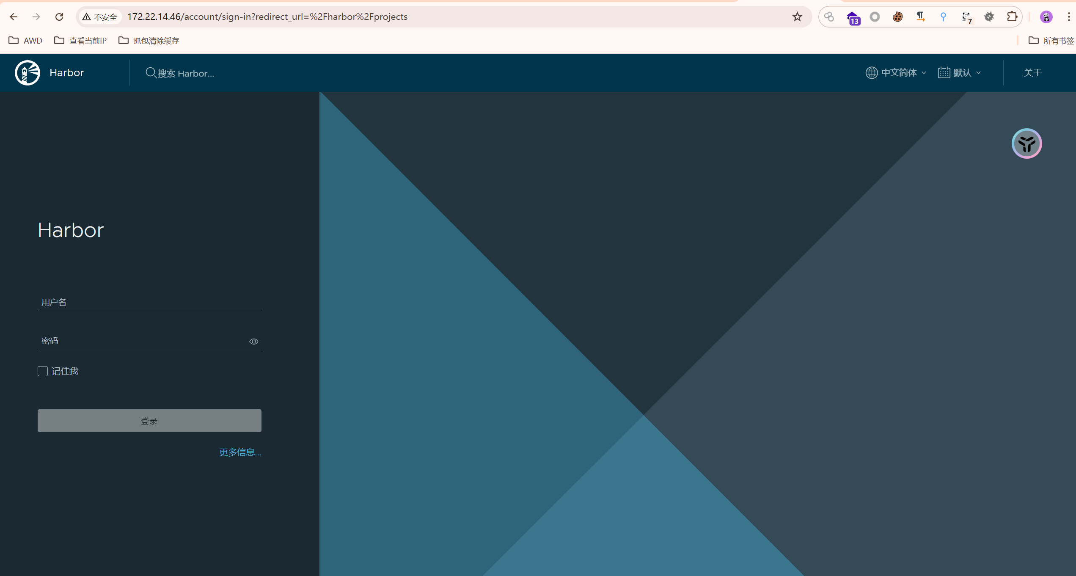This screenshot has height=576, width=1076.
Task: Open the 默认 date format dropdown
Action: pos(960,73)
